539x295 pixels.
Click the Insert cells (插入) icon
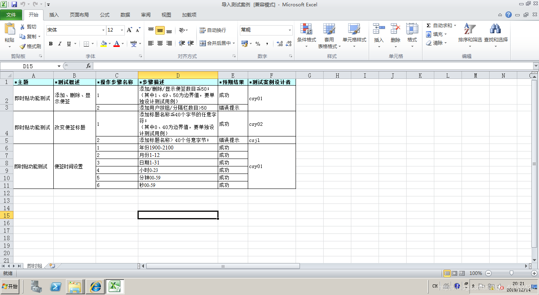(379, 28)
